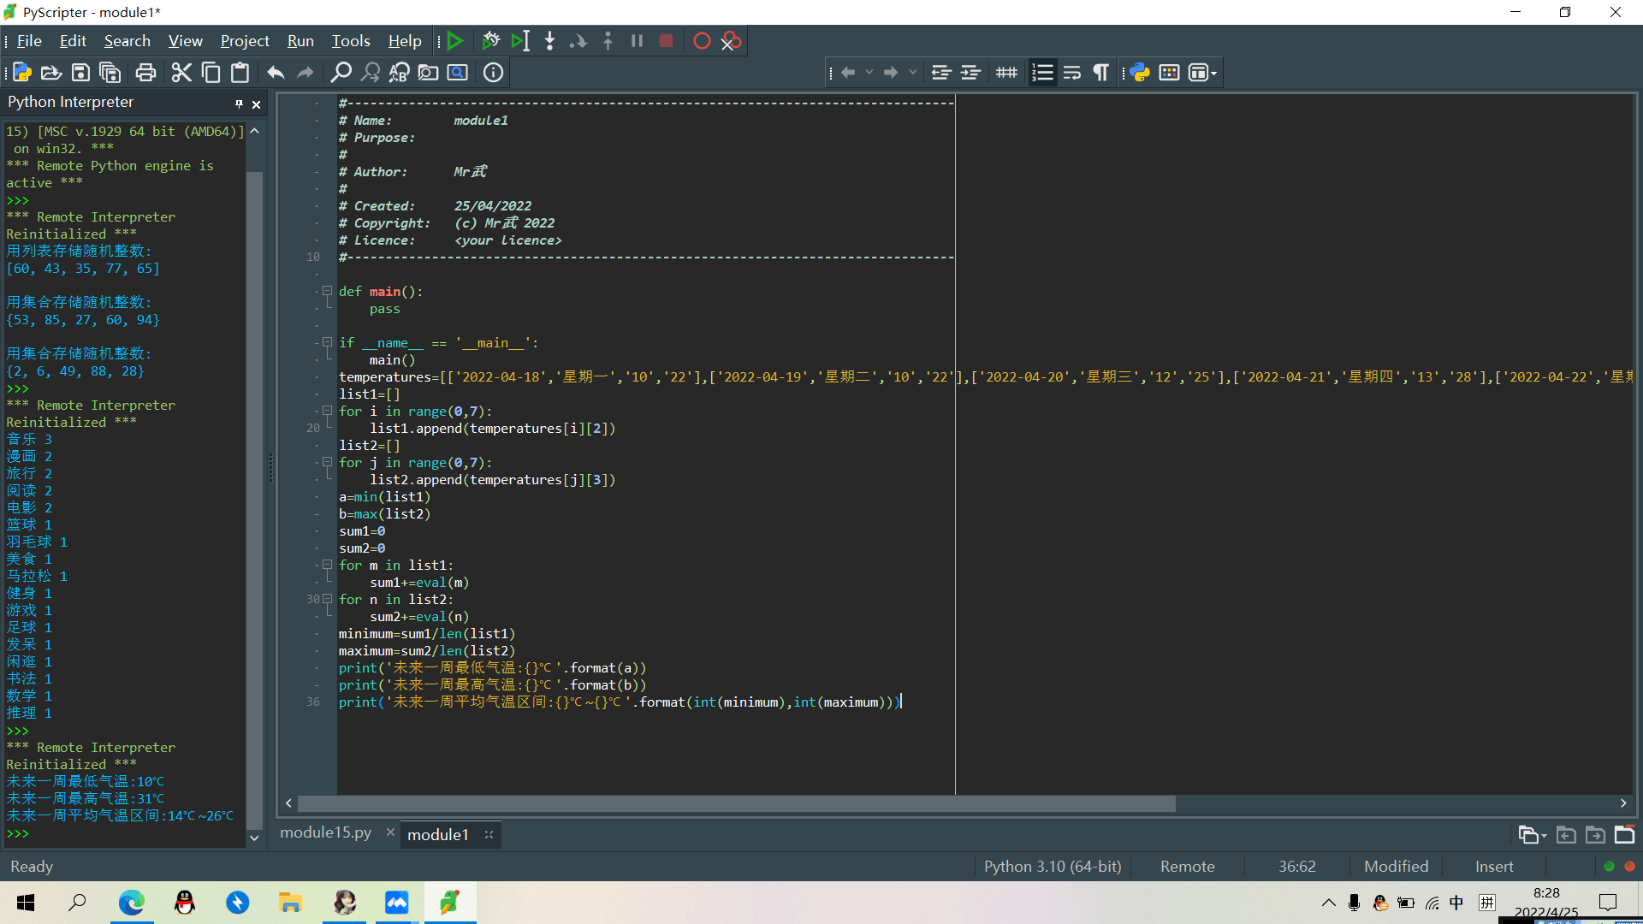Screen dimensions: 1643x924
Task: Start debugging with the bug icon
Action: click(x=490, y=41)
